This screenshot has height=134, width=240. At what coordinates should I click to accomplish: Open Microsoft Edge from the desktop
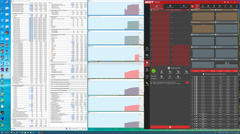(2, 89)
